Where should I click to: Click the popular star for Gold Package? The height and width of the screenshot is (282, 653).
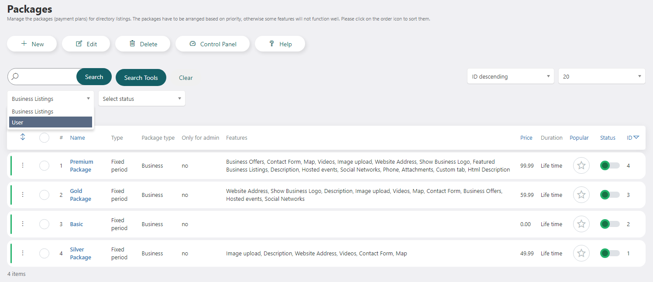[581, 195]
